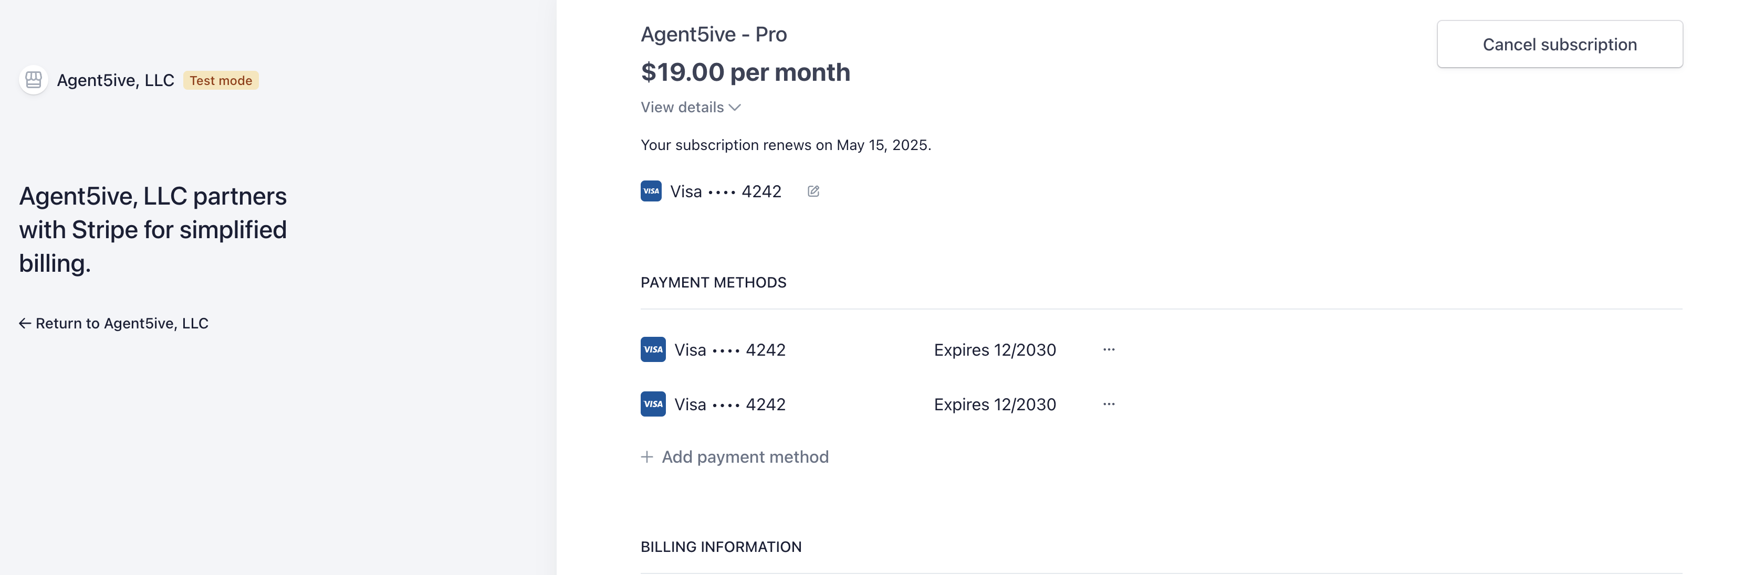Screen dimensions: 1754x575
Task: Open the first Visa card's more options menu
Action: [x=1109, y=350]
